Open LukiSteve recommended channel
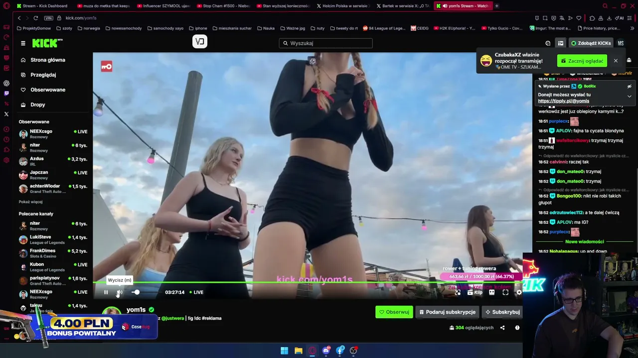The image size is (638, 358). [53, 239]
